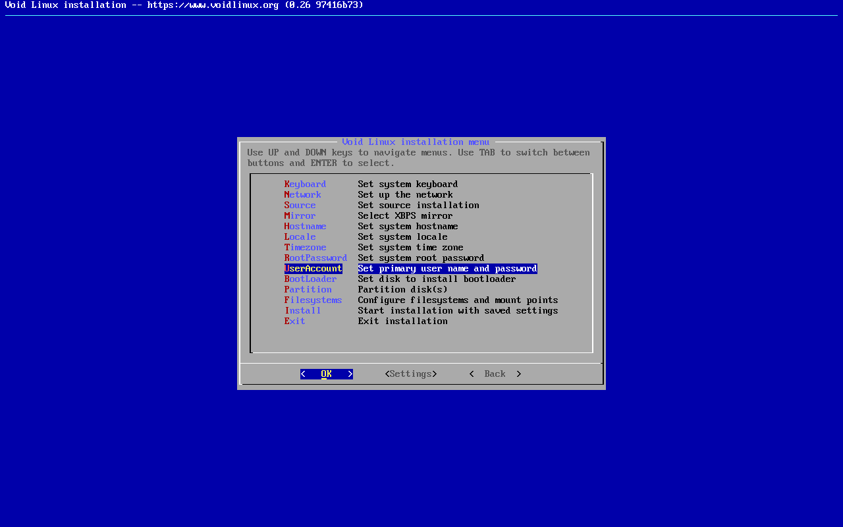Open the Network setup option
Image resolution: width=843 pixels, height=527 pixels.
point(302,195)
